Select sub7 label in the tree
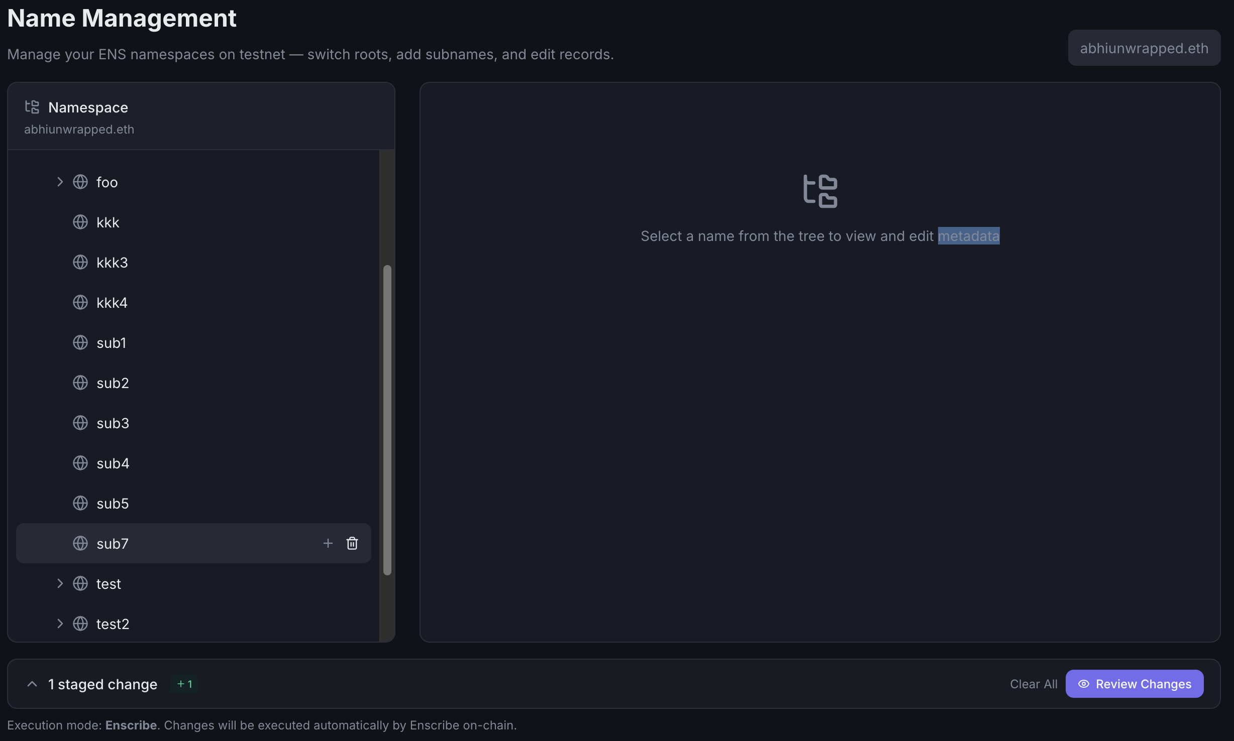This screenshot has width=1234, height=741. (x=113, y=544)
